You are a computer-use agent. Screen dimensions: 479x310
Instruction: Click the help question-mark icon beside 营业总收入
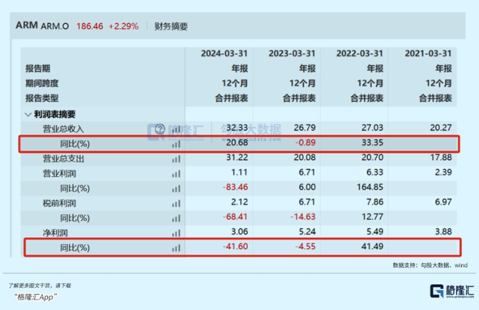pos(160,129)
